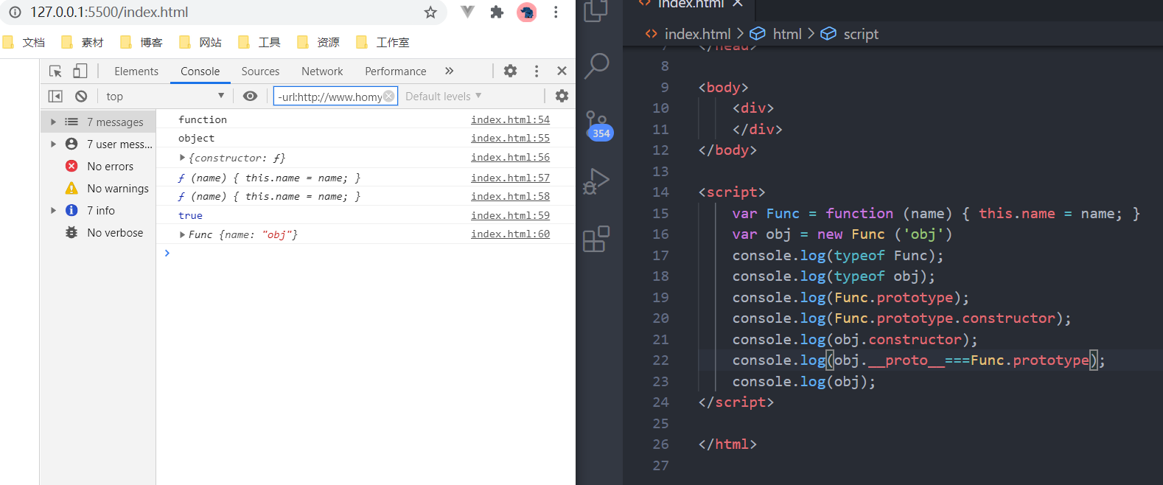Toggle the live expression eye icon

pyautogui.click(x=251, y=96)
